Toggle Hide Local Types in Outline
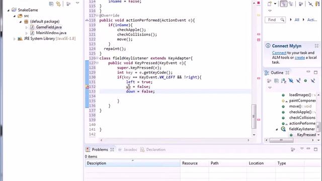Screen dimensions: 322x181 coord(313,81)
